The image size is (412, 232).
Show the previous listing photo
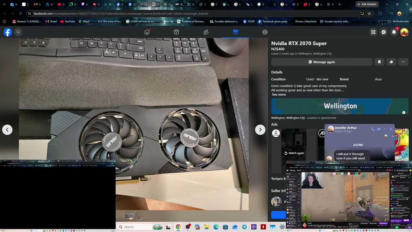7,130
